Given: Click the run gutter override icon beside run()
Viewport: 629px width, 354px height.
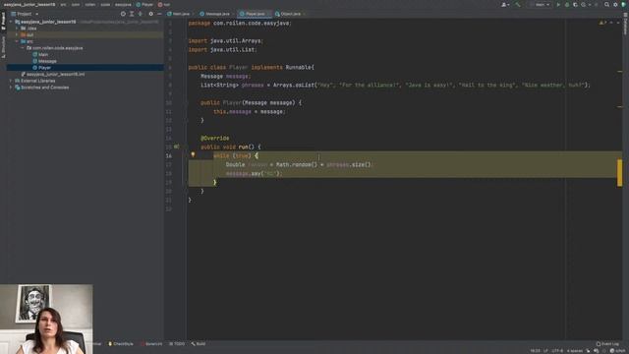Looking at the screenshot, I should [x=176, y=147].
